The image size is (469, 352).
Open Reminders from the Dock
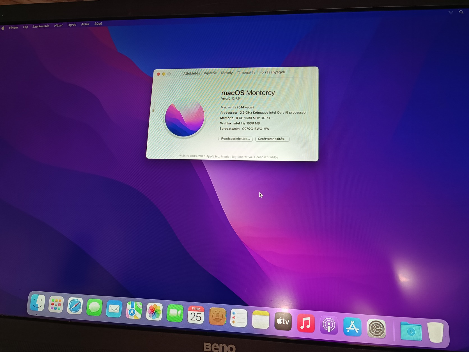239,318
